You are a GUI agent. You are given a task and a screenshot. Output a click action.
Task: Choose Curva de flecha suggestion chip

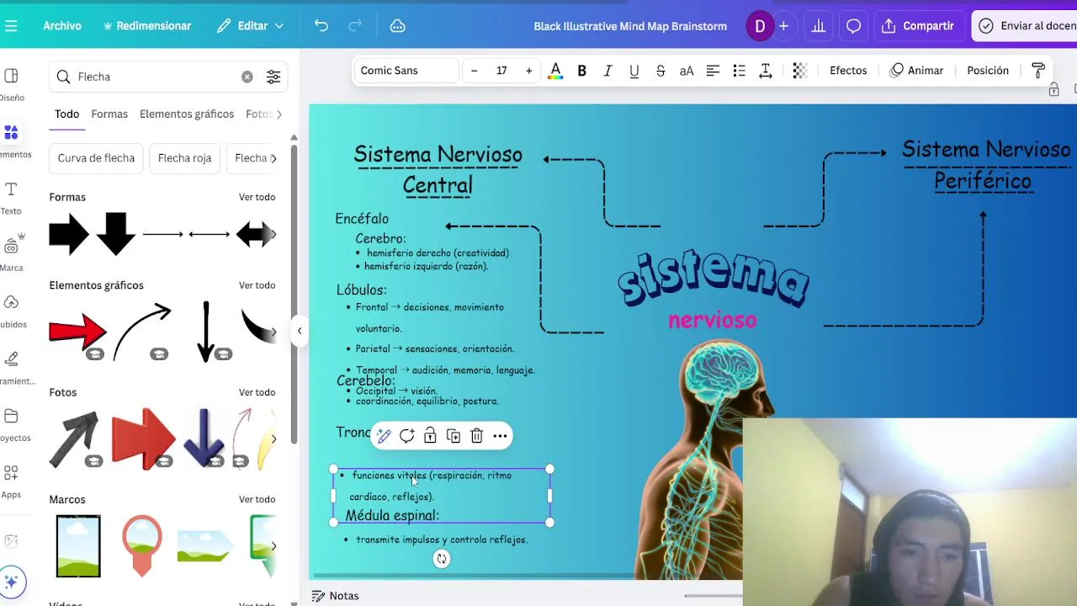pyautogui.click(x=96, y=158)
